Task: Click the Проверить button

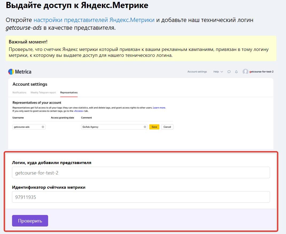Action: [30, 221]
